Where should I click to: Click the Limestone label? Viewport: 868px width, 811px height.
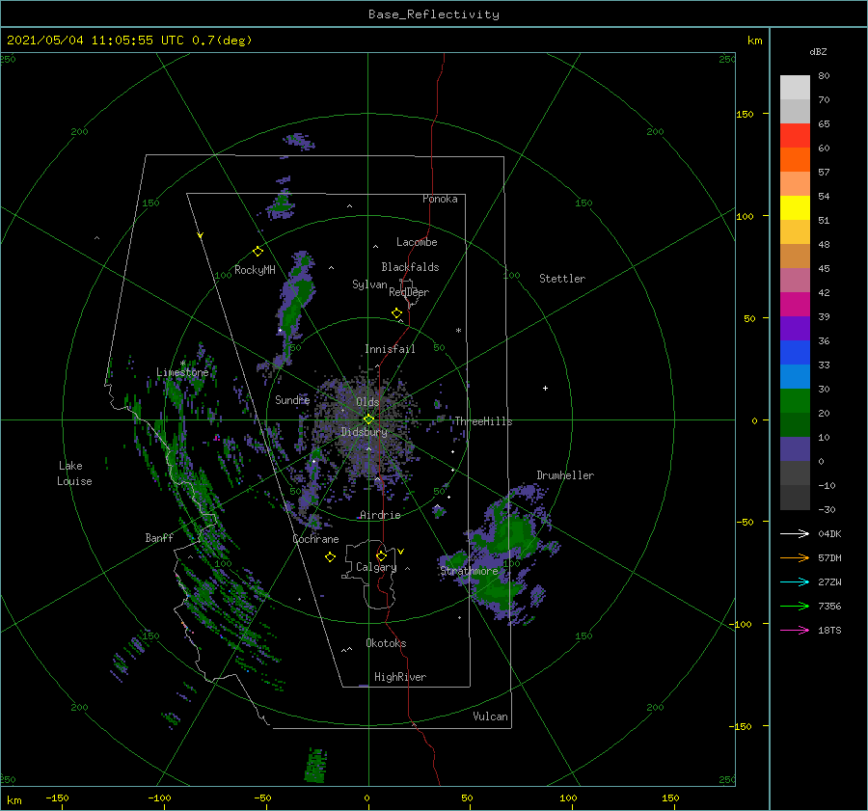(182, 372)
